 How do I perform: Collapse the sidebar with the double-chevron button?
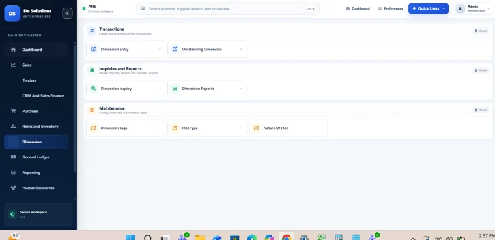pos(67,13)
